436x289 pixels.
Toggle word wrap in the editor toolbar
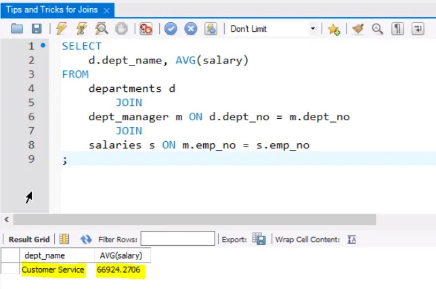[x=419, y=29]
